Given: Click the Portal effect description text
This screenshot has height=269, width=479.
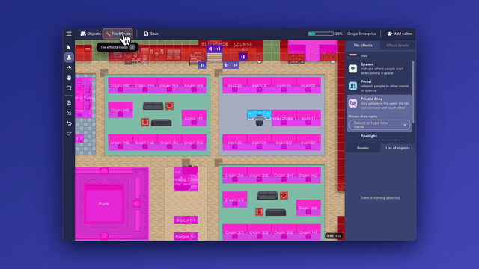Looking at the screenshot, I should coord(385,88).
